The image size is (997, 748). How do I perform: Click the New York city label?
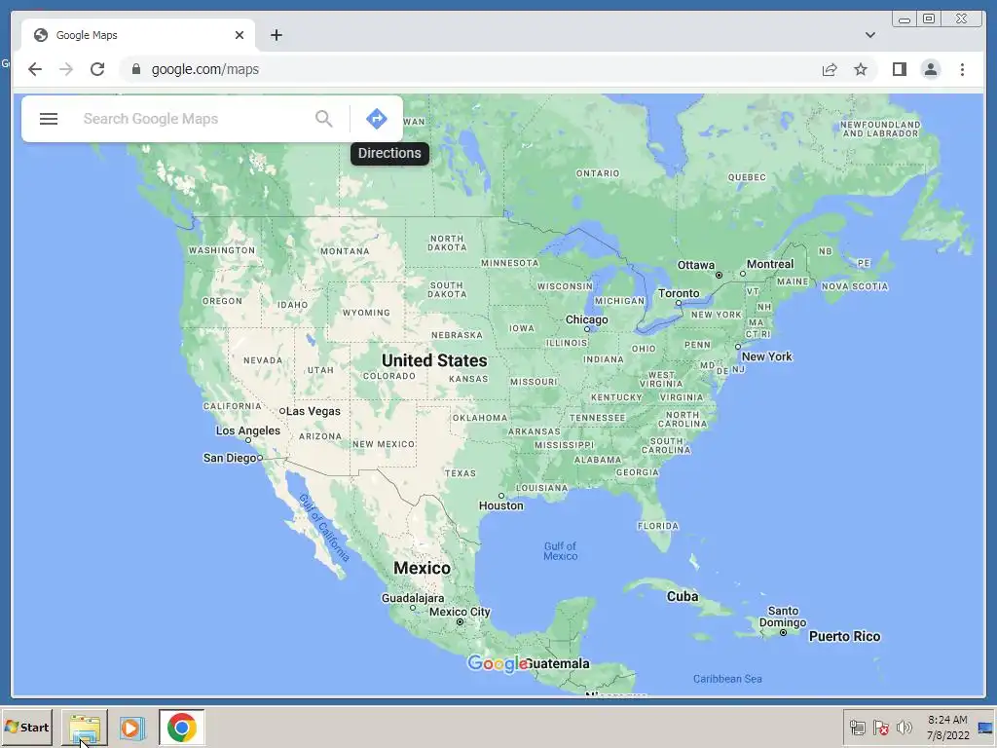tap(767, 356)
